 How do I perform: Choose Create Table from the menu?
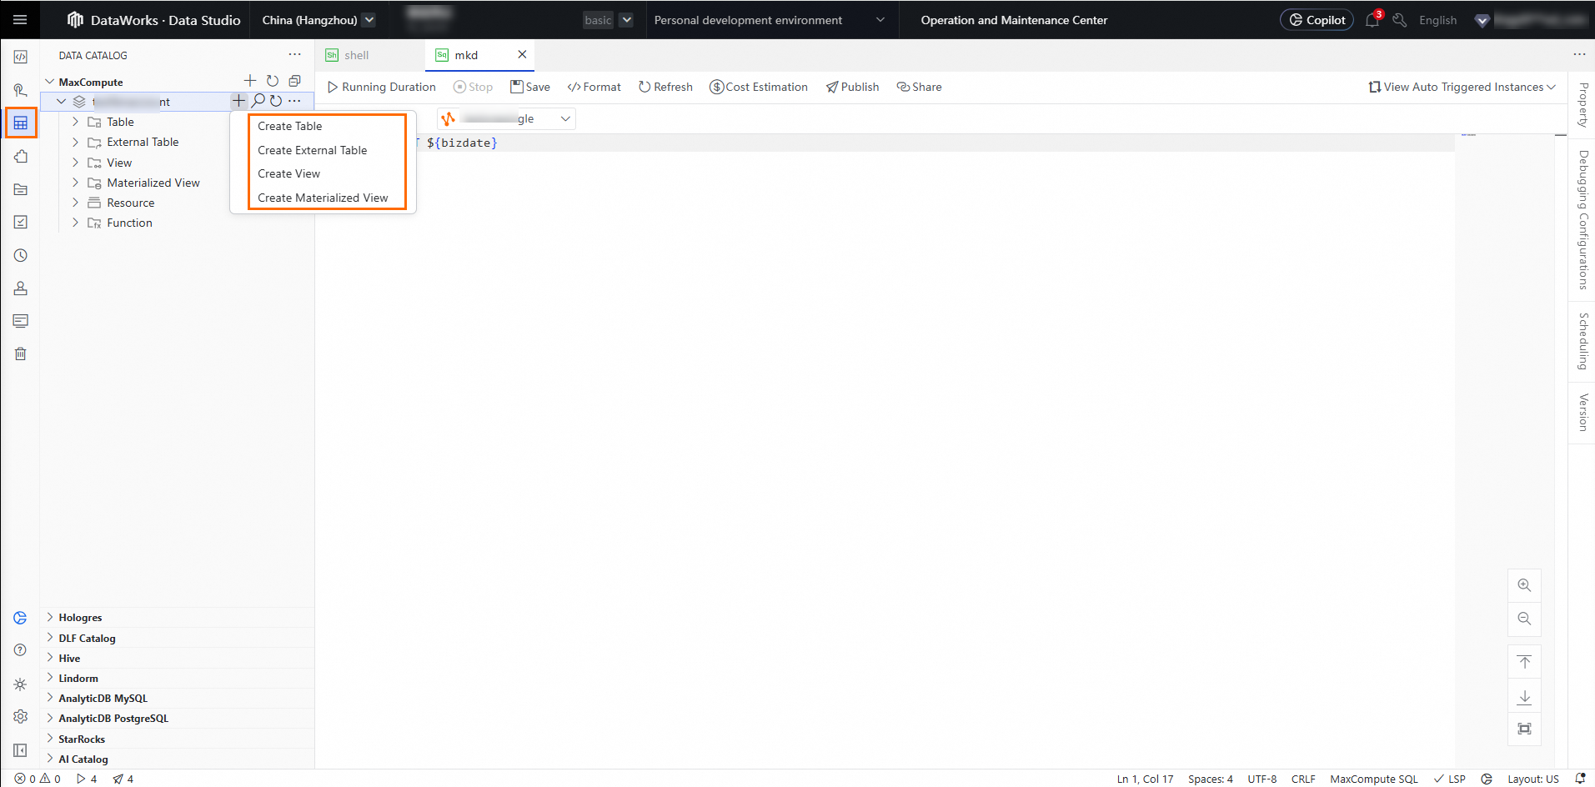tap(290, 126)
